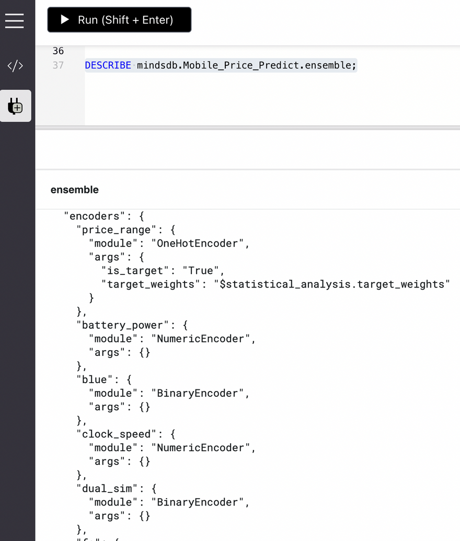Click line number 37 in the gutter
This screenshot has height=541, width=460.
(58, 65)
